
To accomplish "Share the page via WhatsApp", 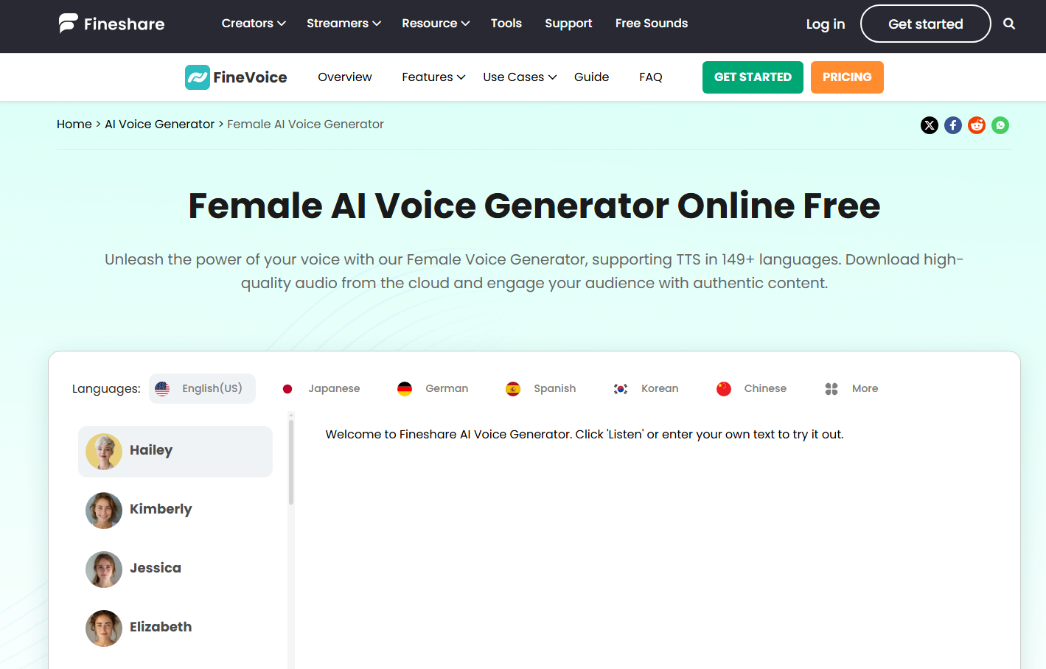I will (x=1000, y=125).
